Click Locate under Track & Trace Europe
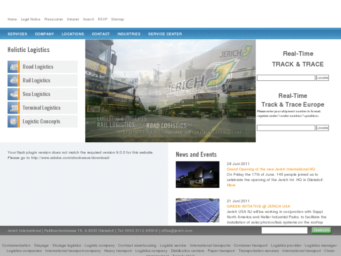 tap(322, 128)
